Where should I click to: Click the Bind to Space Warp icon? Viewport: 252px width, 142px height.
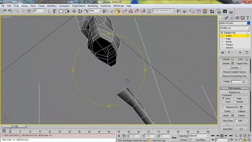[x=29, y=11]
